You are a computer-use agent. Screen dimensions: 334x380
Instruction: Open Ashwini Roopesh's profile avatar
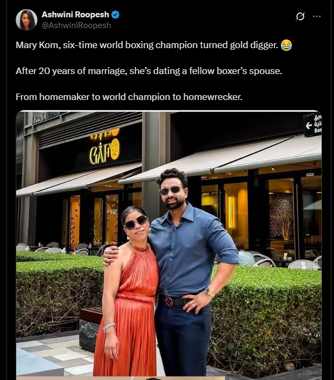(27, 20)
